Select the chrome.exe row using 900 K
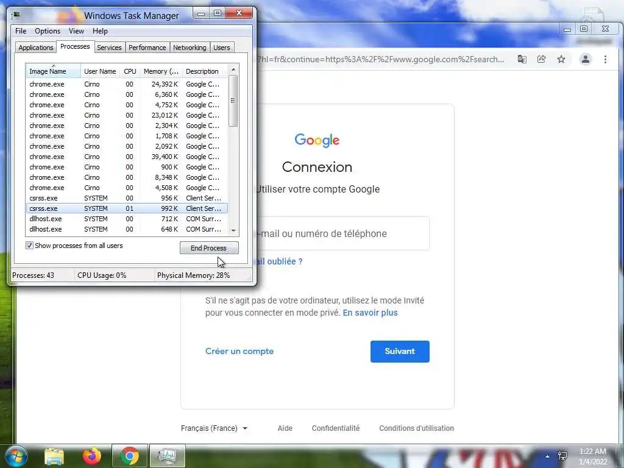Viewport: 624px width, 468px height. click(x=127, y=167)
